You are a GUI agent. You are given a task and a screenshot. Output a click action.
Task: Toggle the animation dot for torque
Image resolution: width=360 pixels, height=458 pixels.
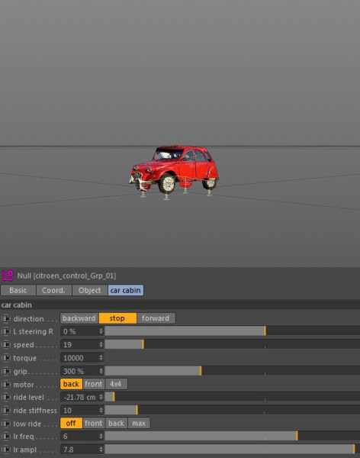[6, 358]
